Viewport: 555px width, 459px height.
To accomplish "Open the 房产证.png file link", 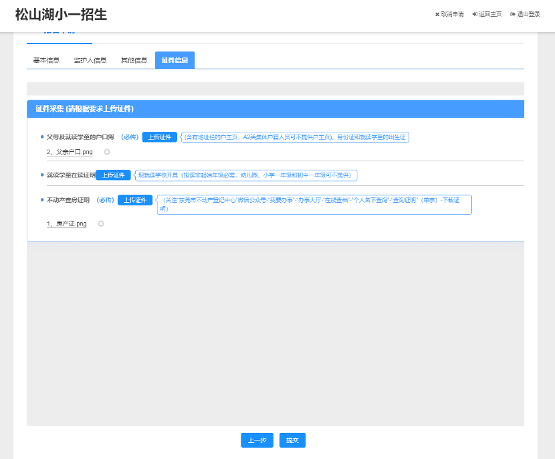I will pos(67,224).
